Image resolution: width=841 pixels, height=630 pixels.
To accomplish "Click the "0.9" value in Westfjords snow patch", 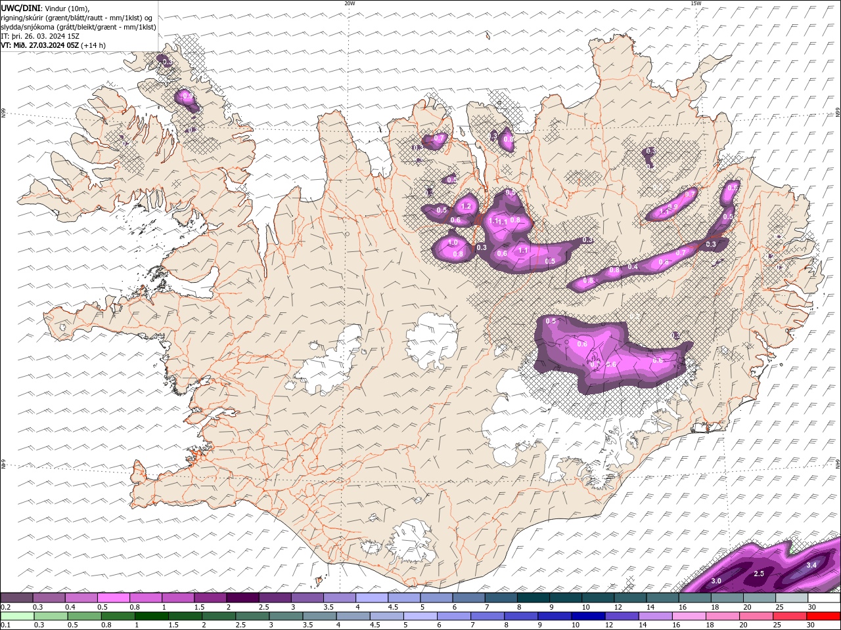I will pyautogui.click(x=188, y=96).
